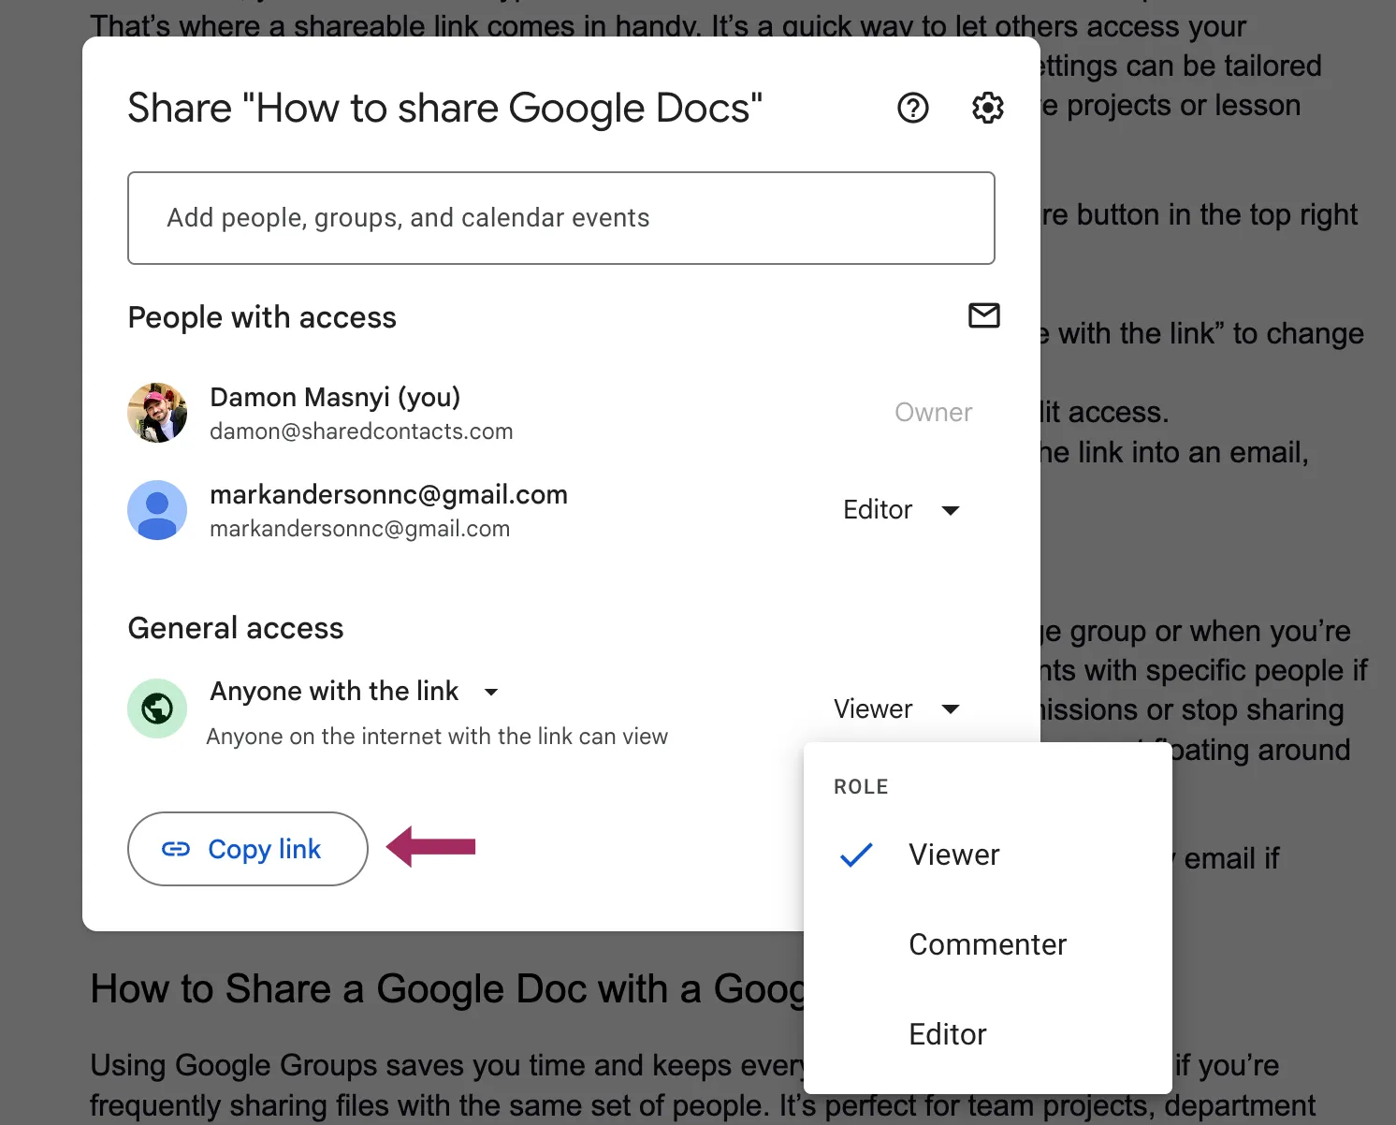Focus the Add people, groups, and calendar events field
1396x1125 pixels.
click(x=560, y=218)
